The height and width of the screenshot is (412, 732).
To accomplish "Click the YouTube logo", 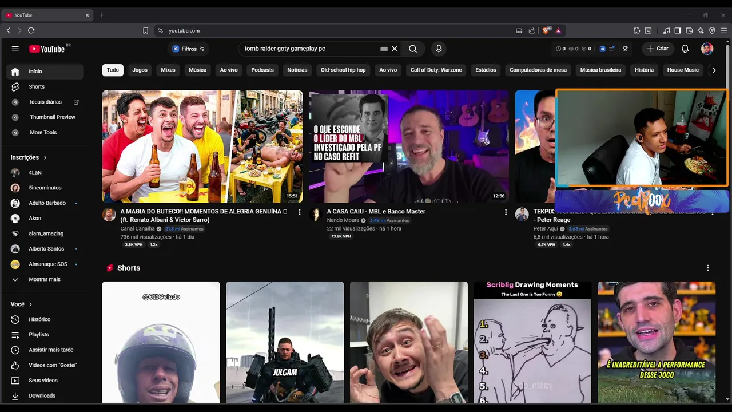I will point(47,49).
